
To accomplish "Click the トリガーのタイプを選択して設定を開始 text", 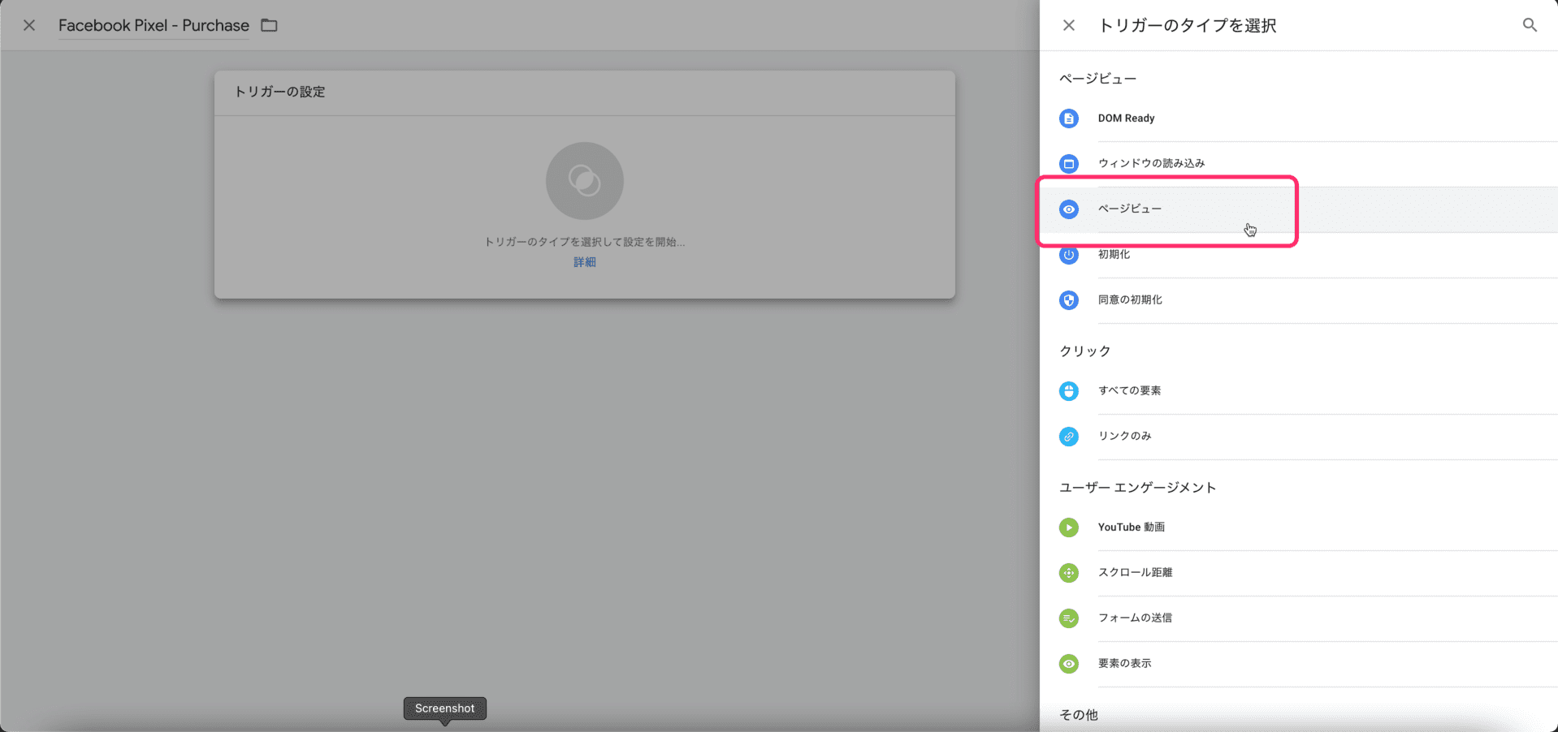I will [x=585, y=242].
